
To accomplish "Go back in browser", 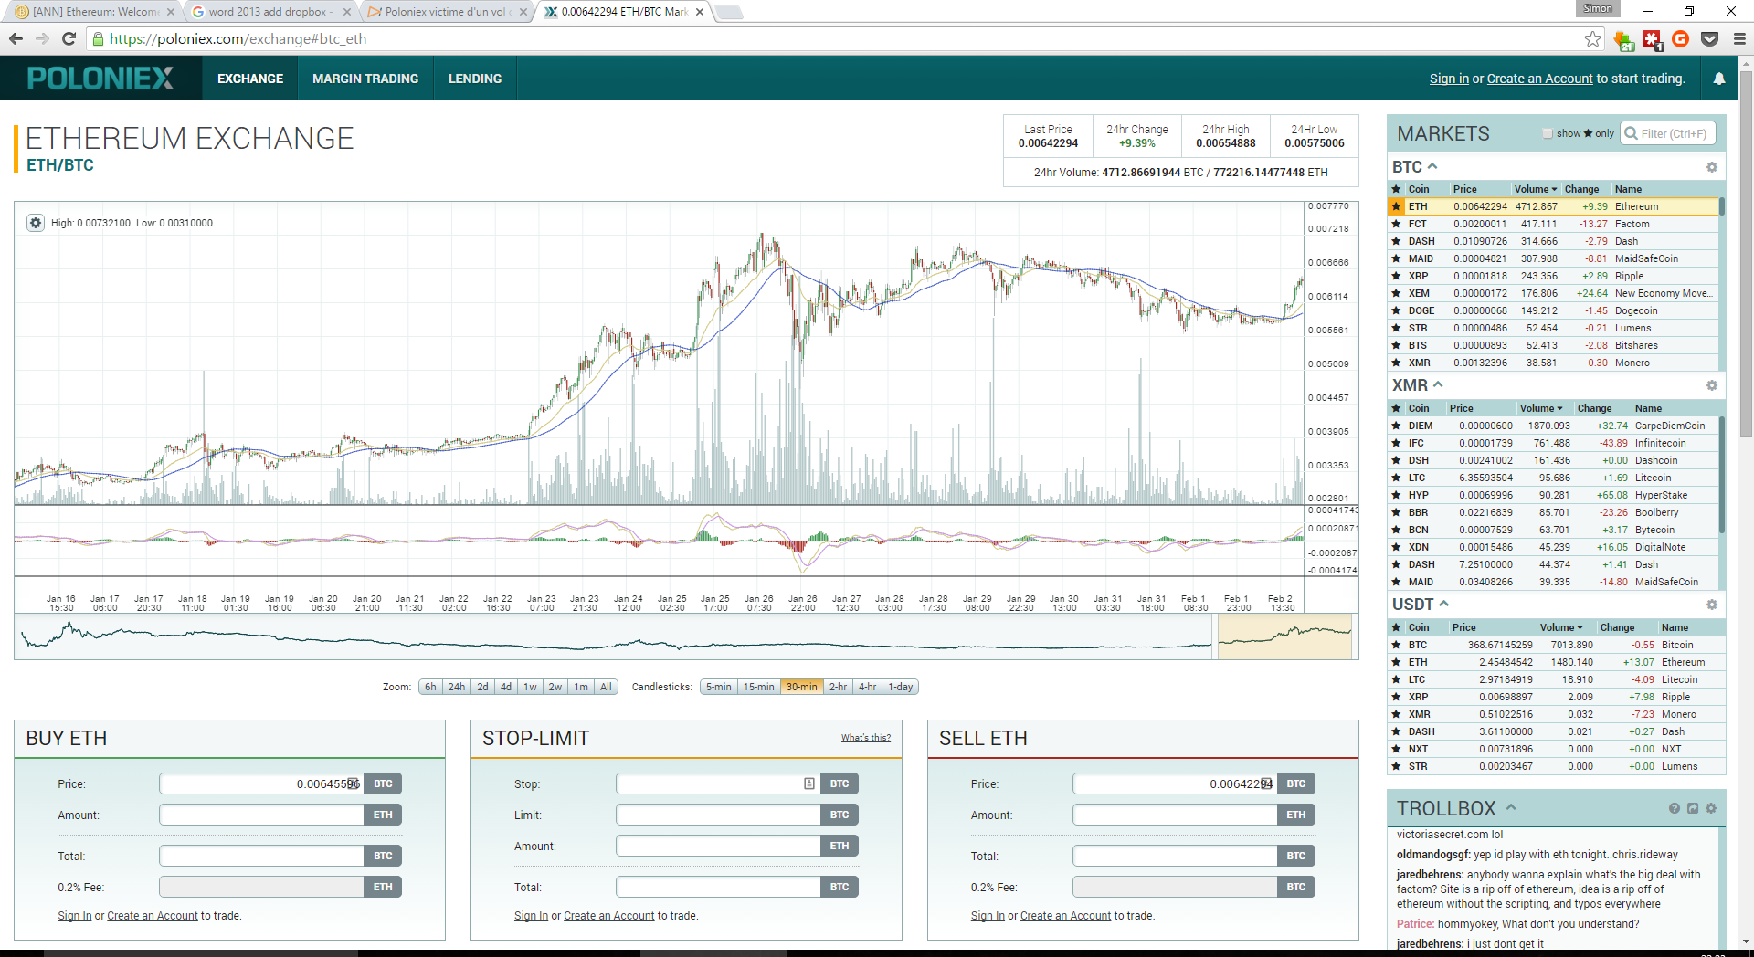I will pyautogui.click(x=16, y=38).
